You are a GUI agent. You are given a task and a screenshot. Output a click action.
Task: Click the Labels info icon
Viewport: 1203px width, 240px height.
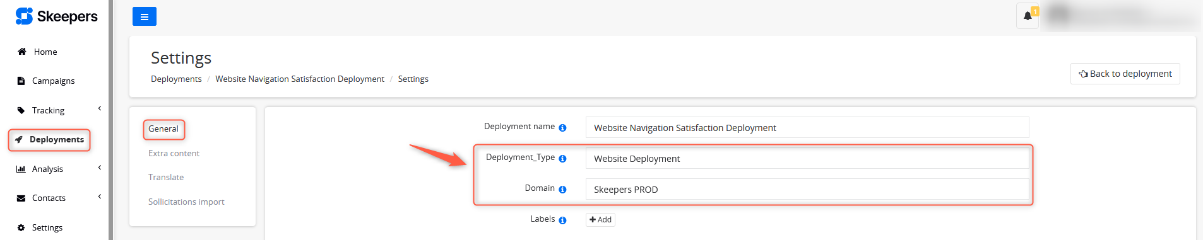pos(562,220)
